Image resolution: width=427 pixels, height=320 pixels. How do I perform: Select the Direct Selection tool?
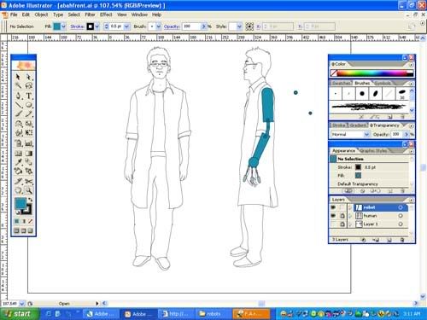28,77
